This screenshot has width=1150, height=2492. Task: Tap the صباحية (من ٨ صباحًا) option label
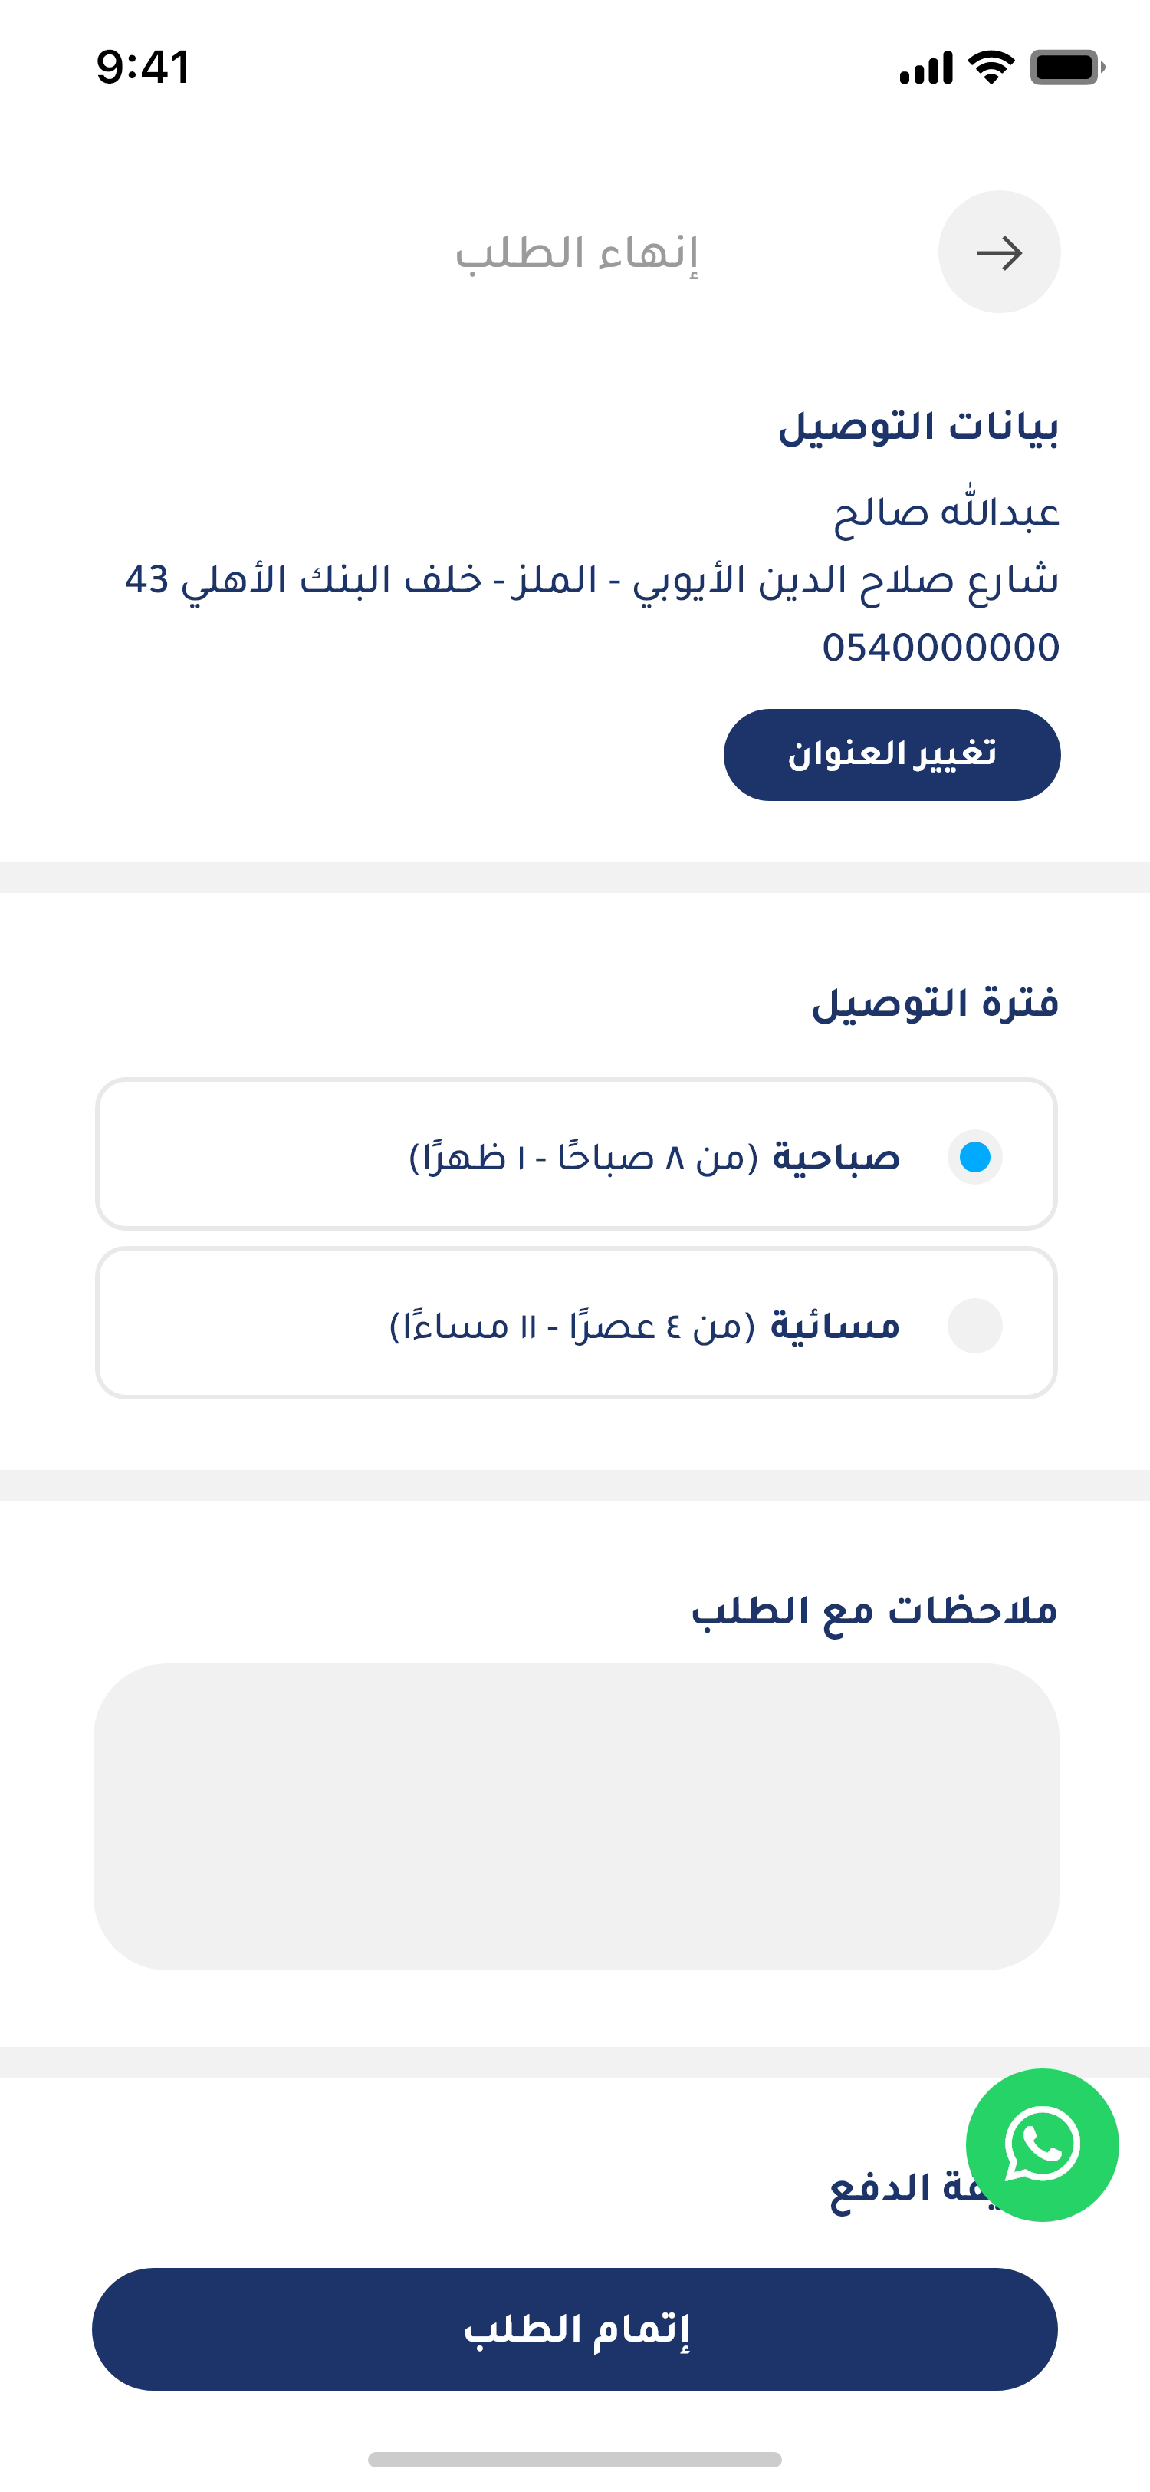click(x=654, y=1157)
